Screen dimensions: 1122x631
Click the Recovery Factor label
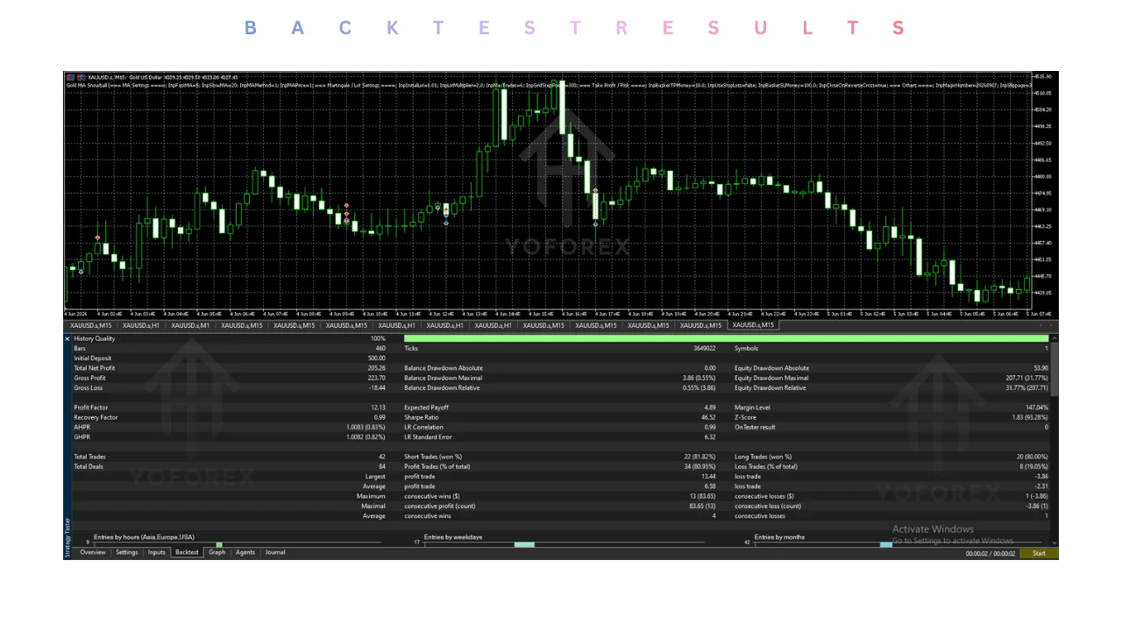point(95,417)
